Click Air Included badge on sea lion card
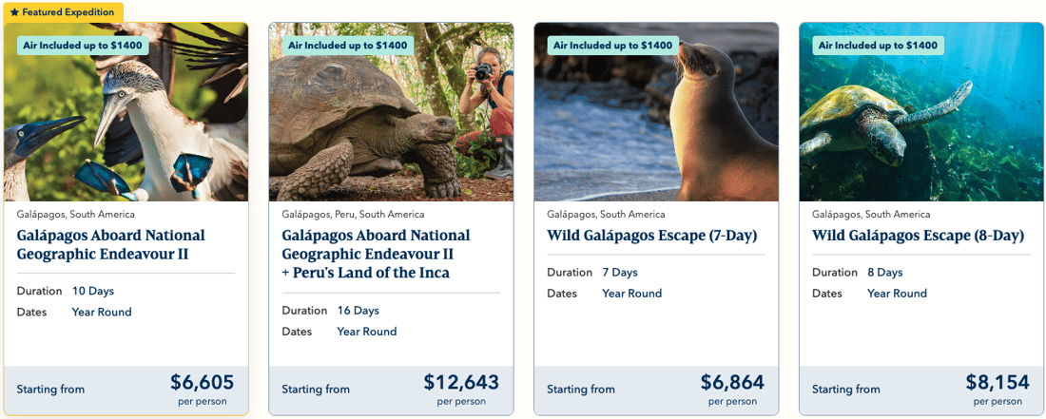Image resolution: width=1046 pixels, height=419 pixels. (613, 46)
